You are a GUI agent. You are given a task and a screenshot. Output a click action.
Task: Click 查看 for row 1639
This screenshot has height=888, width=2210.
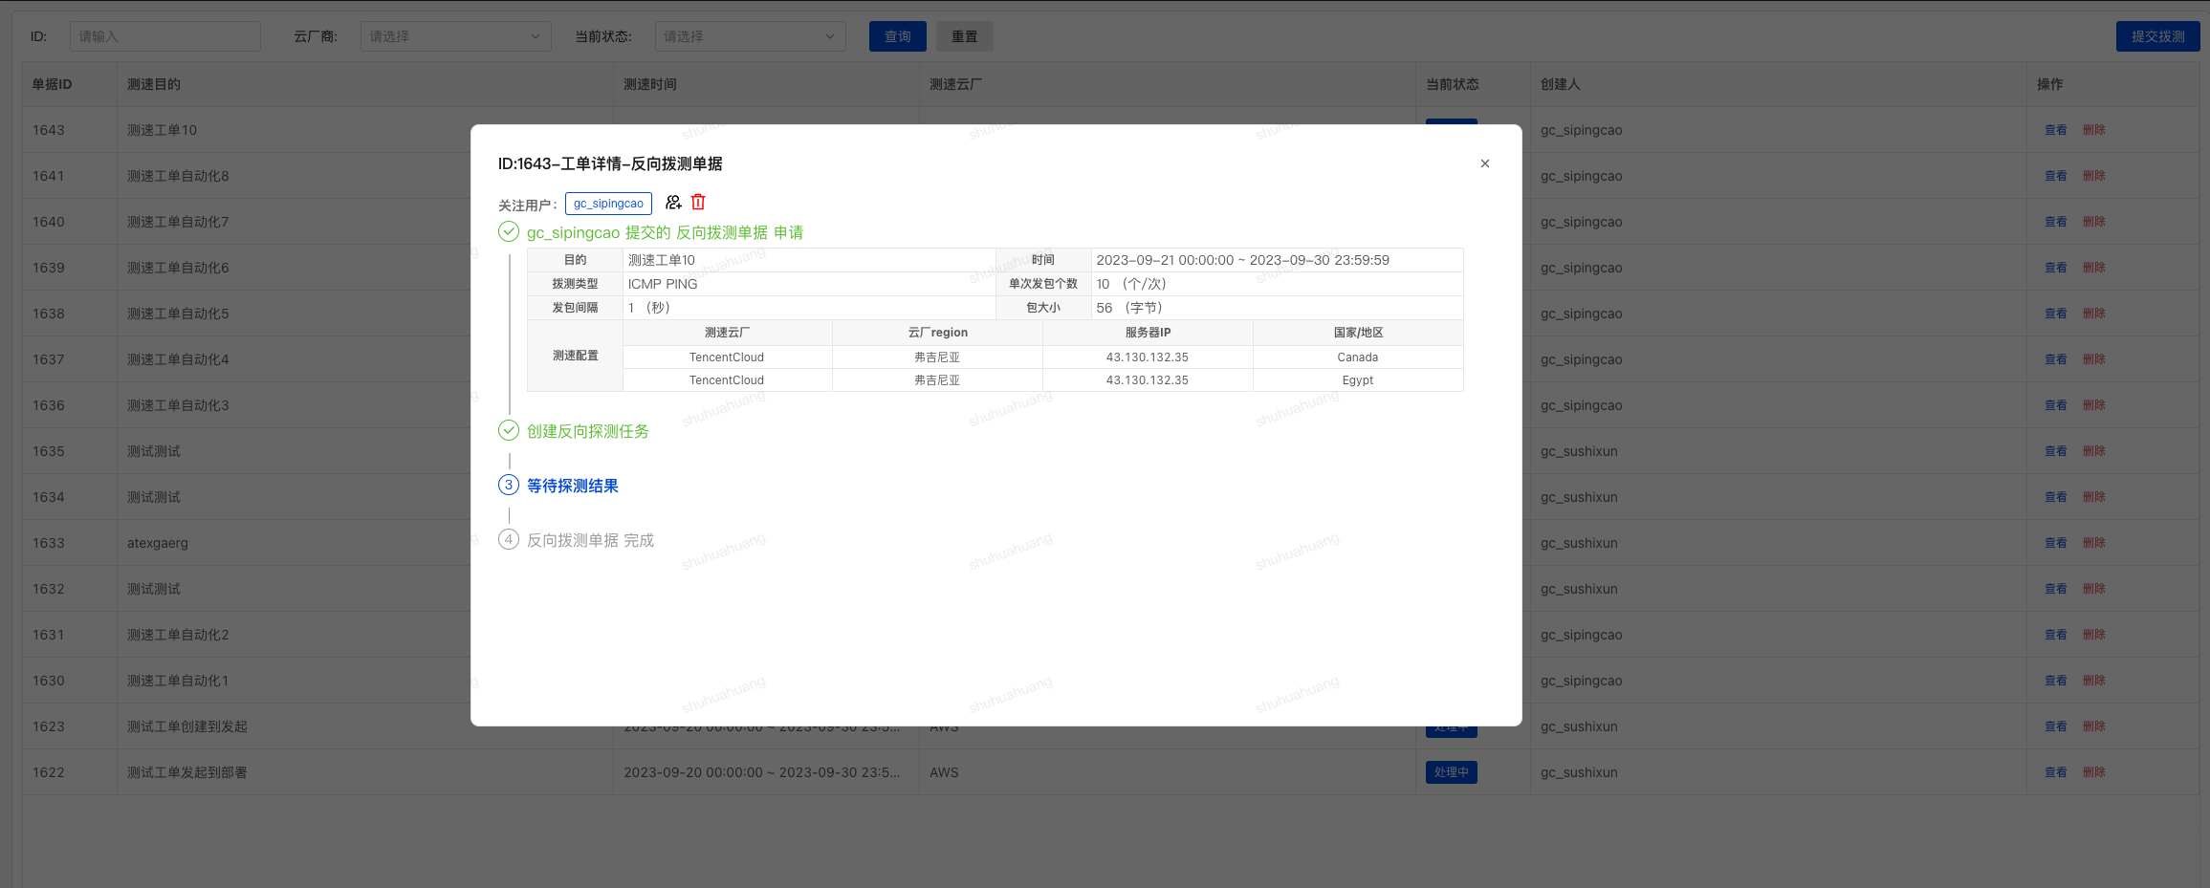coord(2055,268)
